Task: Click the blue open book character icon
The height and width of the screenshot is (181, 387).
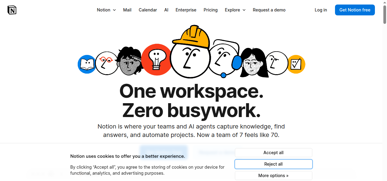Action: (x=87, y=64)
